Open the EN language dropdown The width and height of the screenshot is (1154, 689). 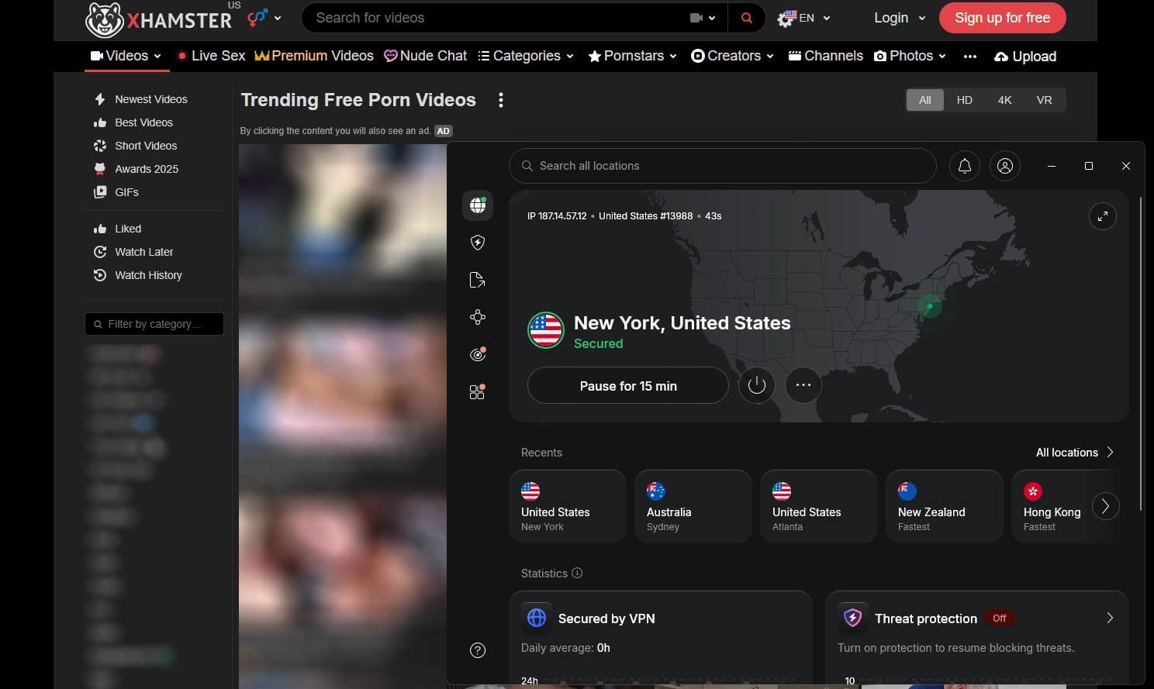point(804,18)
